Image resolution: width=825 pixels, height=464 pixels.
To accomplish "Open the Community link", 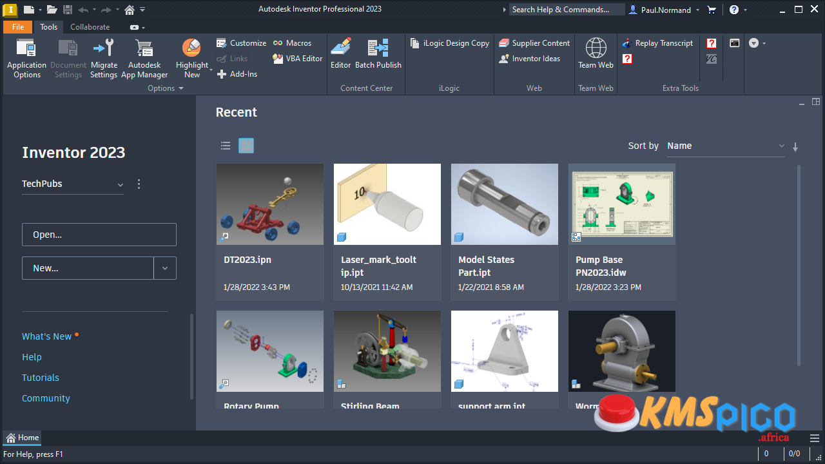I will 46,398.
